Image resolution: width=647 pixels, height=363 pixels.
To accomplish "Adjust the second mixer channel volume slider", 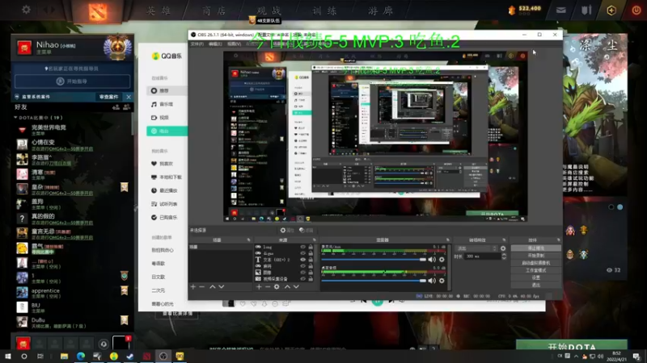I will tap(374, 281).
